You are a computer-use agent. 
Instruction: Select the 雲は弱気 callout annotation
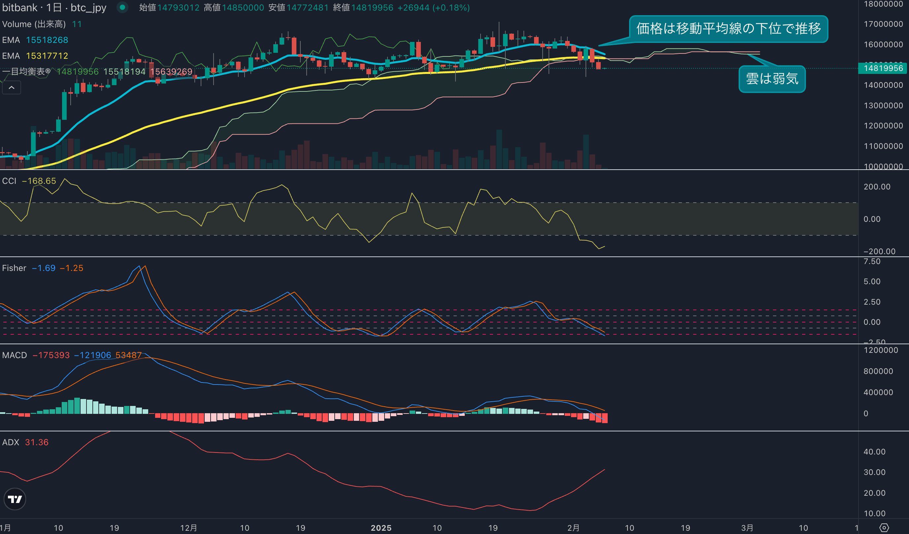772,79
